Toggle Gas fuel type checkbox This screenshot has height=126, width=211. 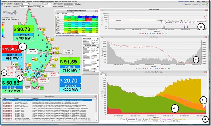point(121,119)
